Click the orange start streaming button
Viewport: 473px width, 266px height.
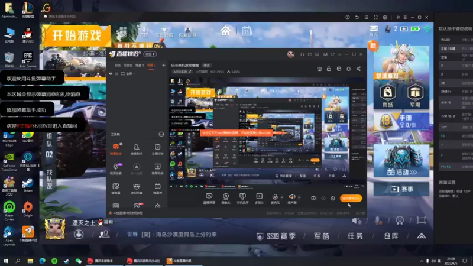[x=351, y=198]
